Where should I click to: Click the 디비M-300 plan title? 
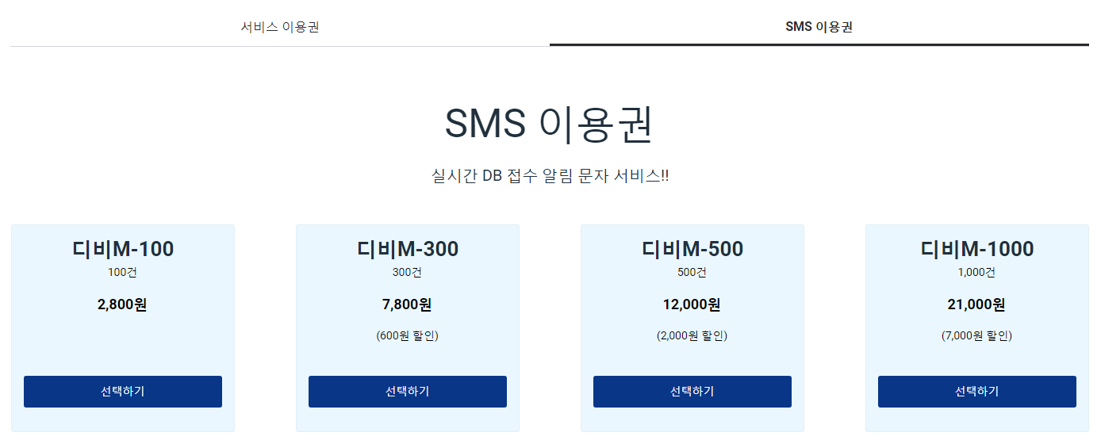[x=408, y=249]
